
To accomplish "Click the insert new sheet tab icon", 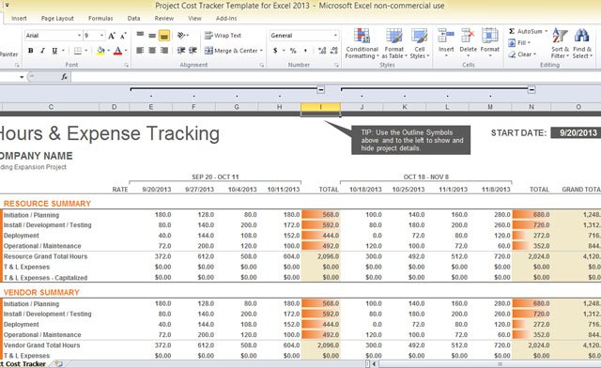I will [58, 363].
